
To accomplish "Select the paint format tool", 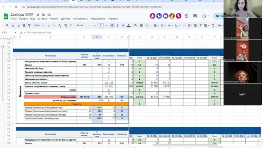I will click(x=29, y=25).
